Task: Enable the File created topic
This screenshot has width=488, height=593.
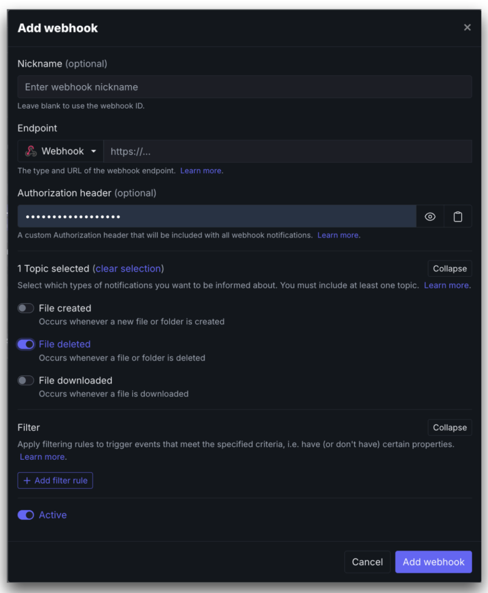Action: tap(26, 308)
